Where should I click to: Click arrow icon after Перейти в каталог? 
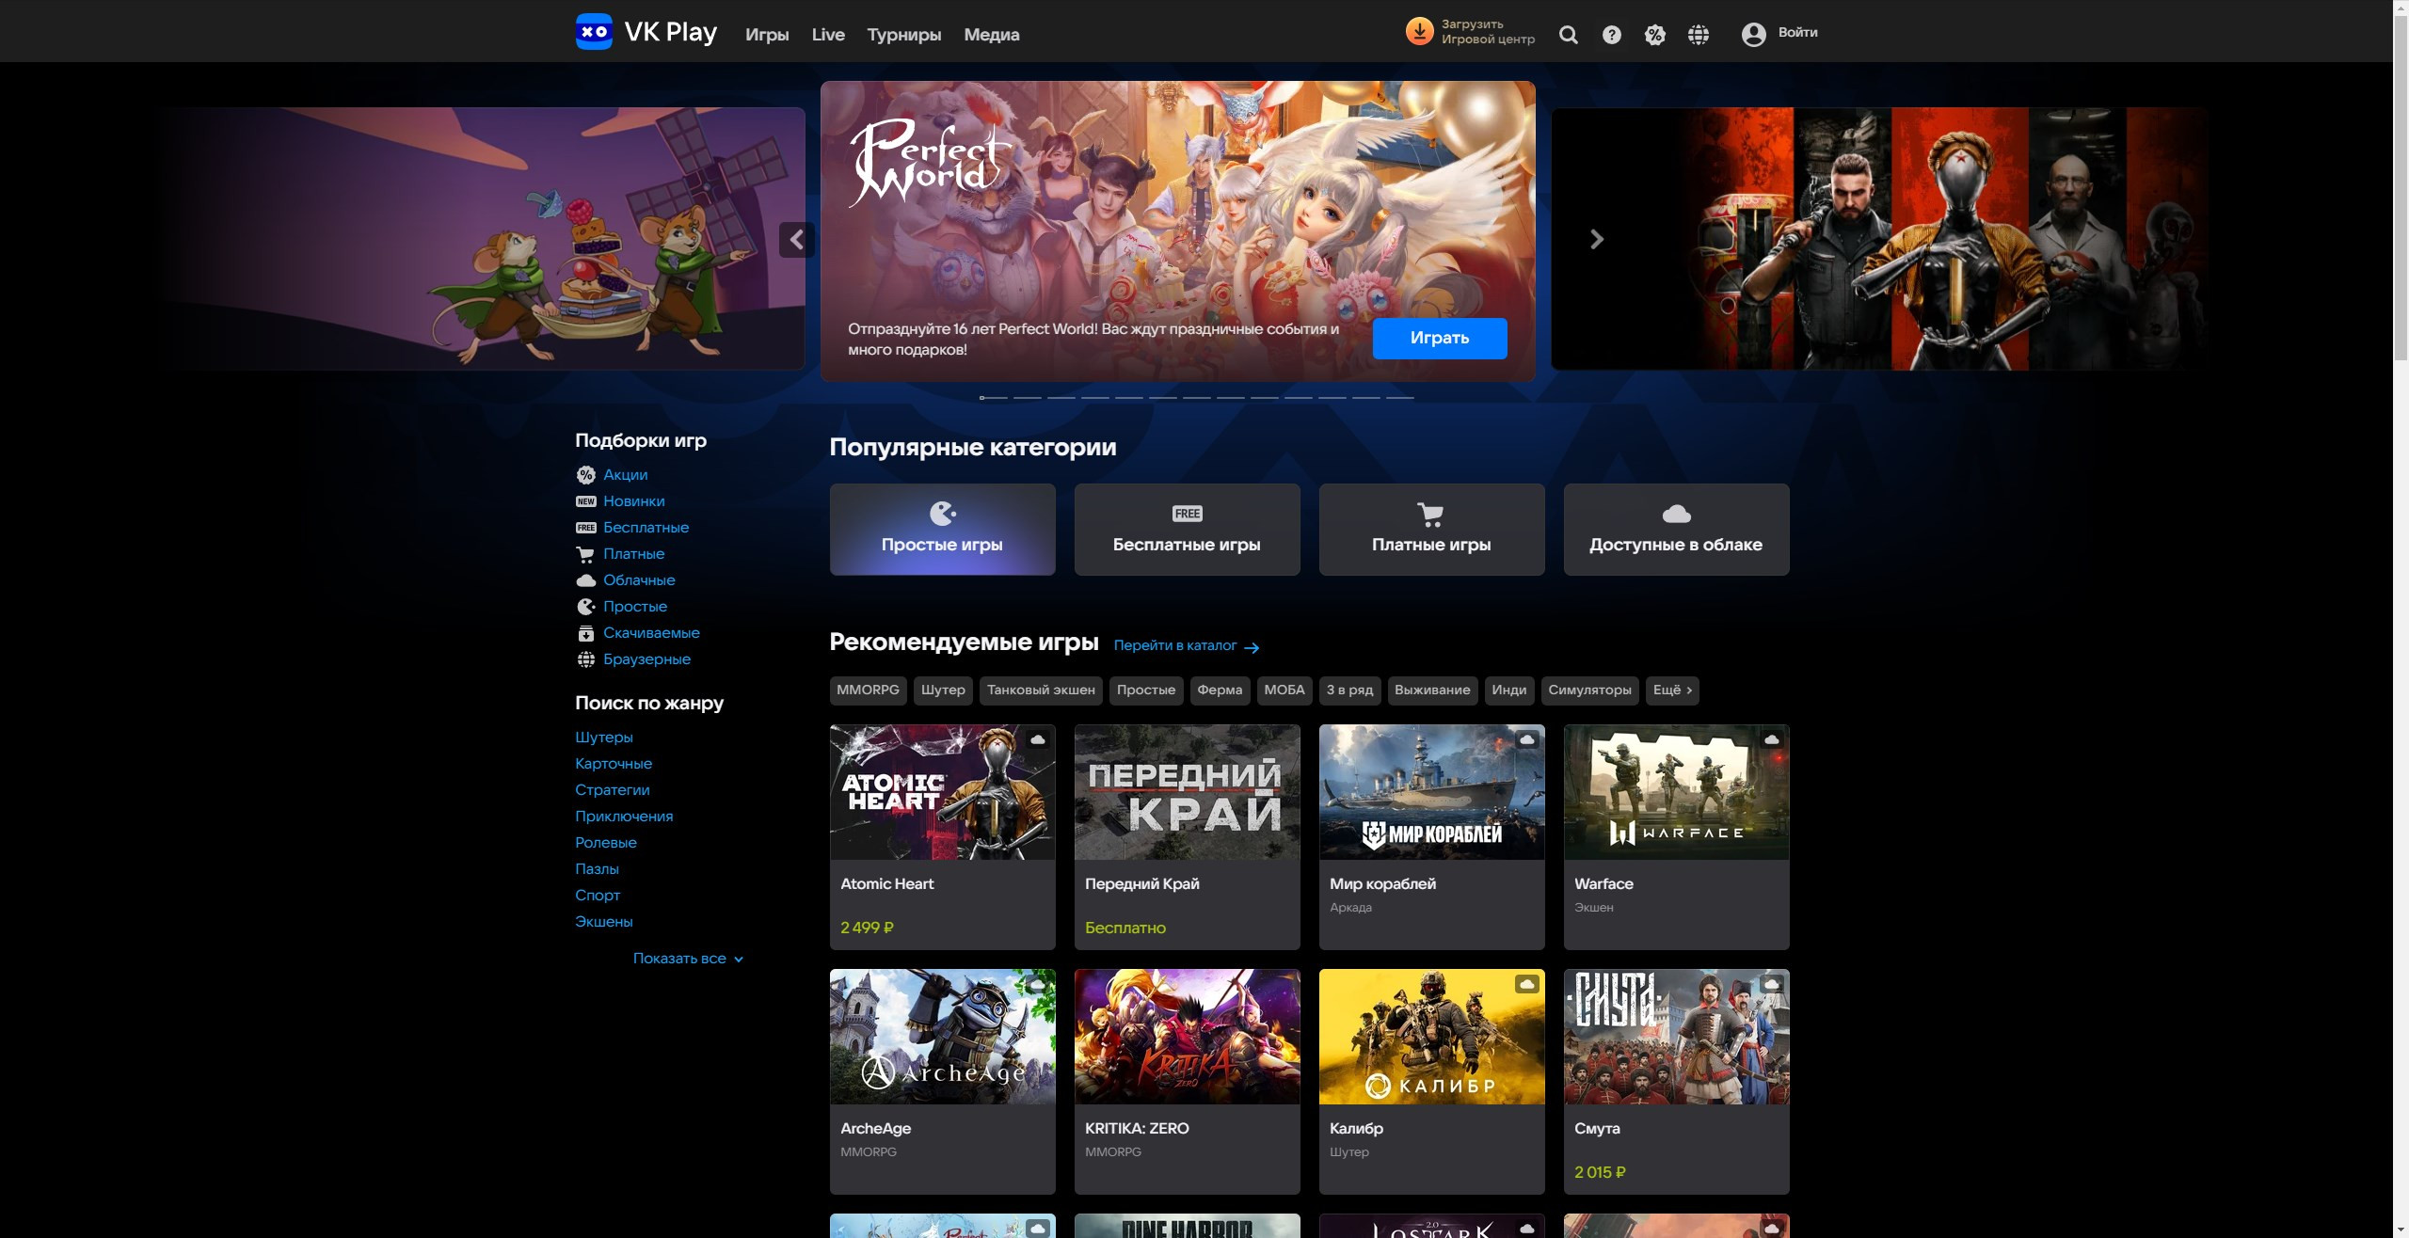point(1252,647)
